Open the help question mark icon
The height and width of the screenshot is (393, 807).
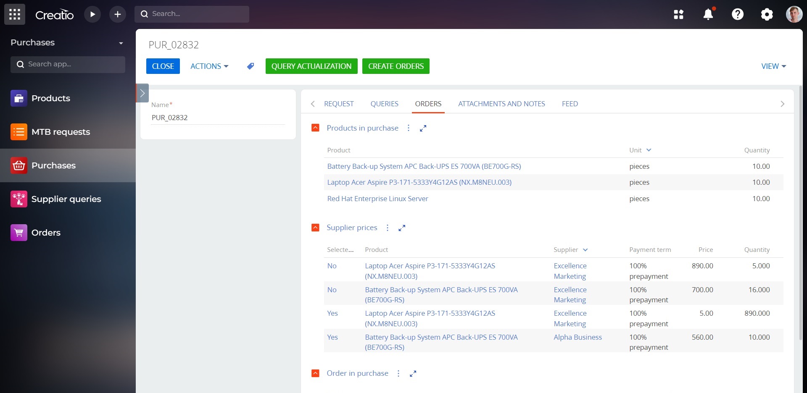pos(738,14)
